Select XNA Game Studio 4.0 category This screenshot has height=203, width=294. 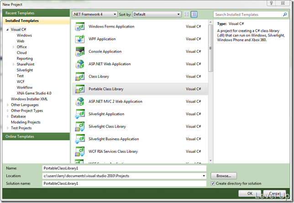pos(34,93)
